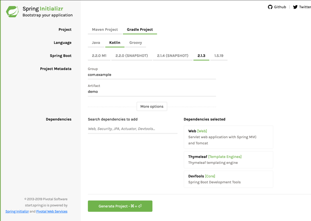The height and width of the screenshot is (221, 311).
Task: Edit the Group field com.example
Action: (152, 75)
